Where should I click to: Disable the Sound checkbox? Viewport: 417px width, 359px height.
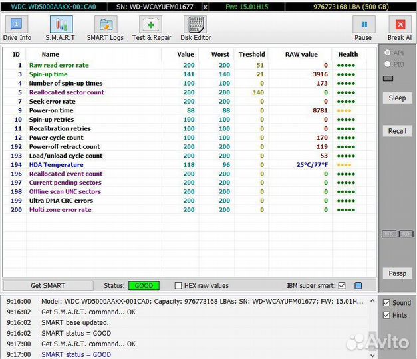[x=387, y=302]
